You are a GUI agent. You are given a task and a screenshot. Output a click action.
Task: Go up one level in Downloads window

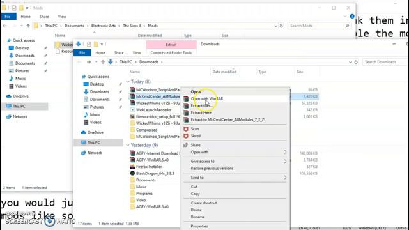103,62
